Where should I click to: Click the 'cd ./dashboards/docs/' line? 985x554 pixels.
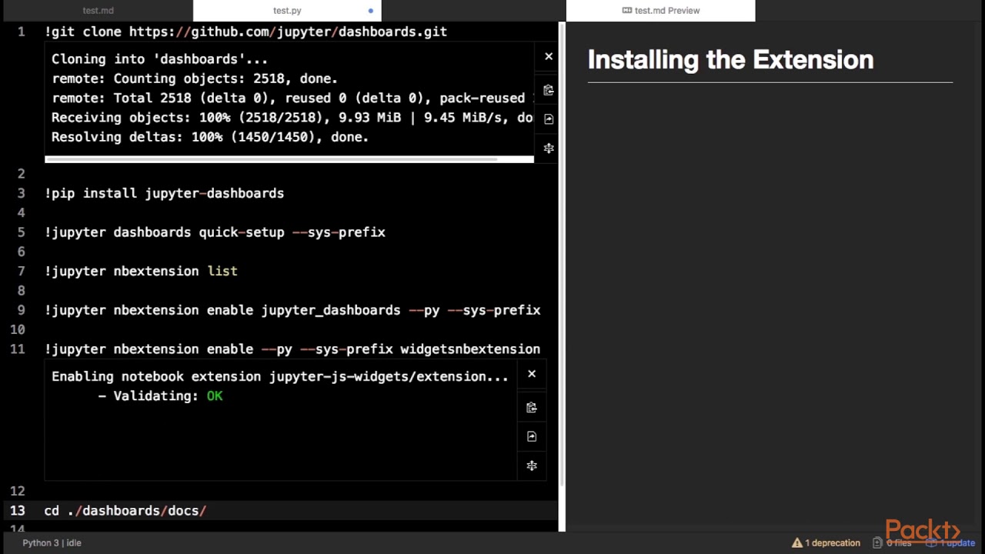click(x=125, y=511)
